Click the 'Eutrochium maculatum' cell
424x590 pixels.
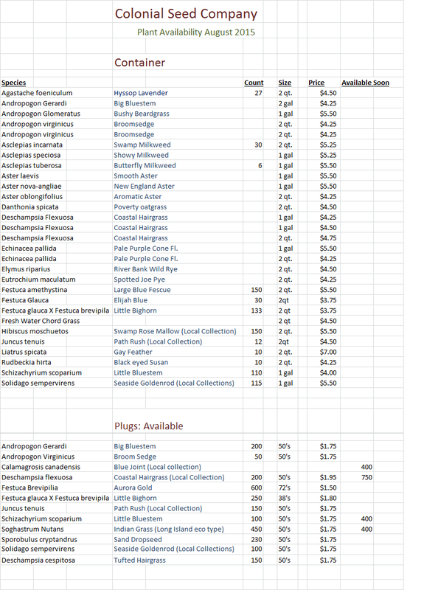[x=38, y=280]
